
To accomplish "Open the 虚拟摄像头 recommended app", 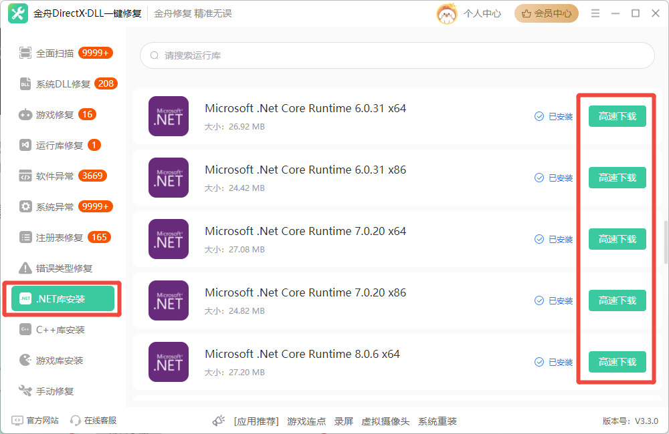I will click(385, 421).
